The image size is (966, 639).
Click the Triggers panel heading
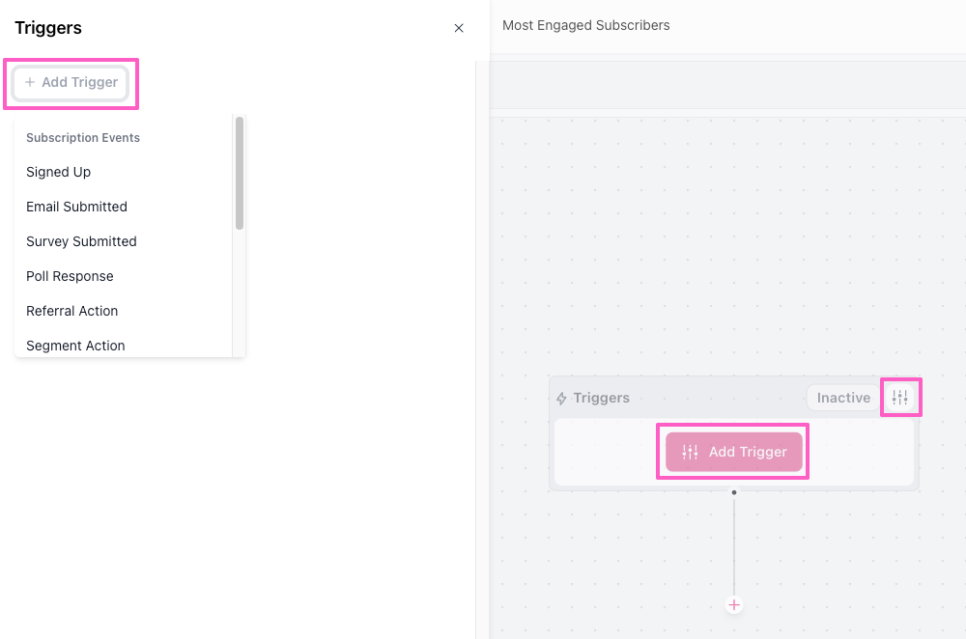pos(48,28)
